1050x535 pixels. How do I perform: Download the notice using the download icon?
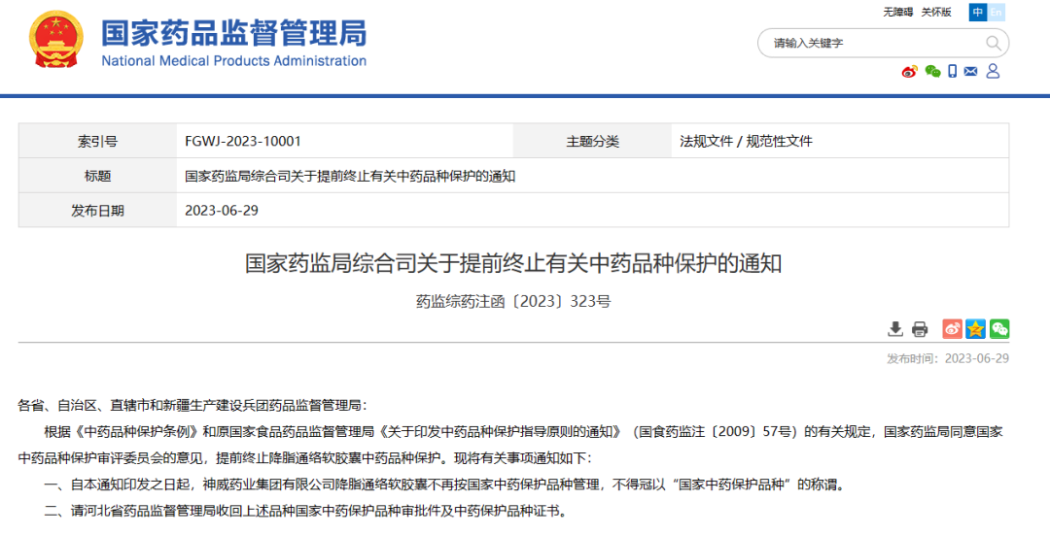(x=895, y=329)
